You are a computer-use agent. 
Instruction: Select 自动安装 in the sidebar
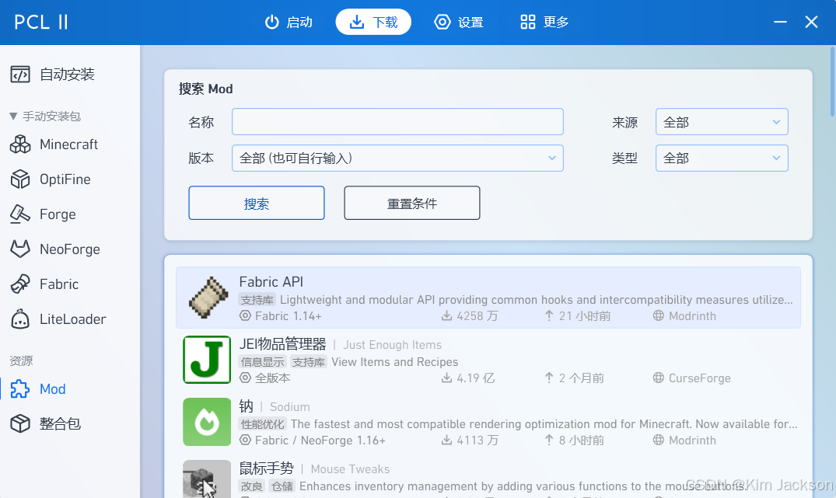click(x=70, y=74)
